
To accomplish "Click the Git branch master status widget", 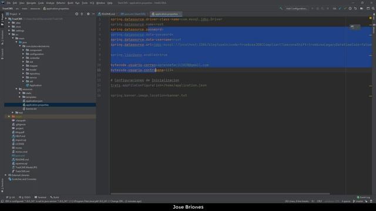I will [358, 202].
